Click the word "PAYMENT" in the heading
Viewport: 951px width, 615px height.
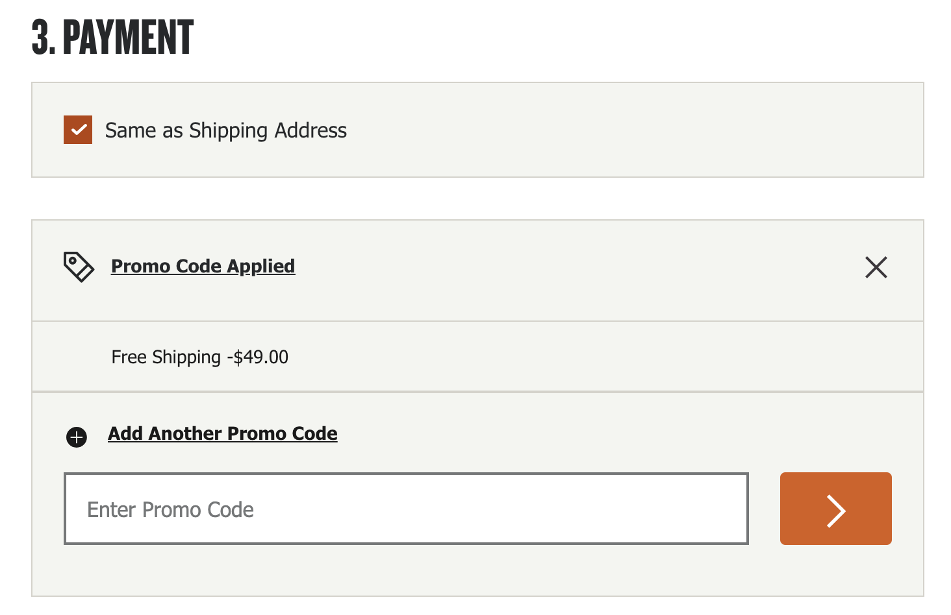pos(128,37)
